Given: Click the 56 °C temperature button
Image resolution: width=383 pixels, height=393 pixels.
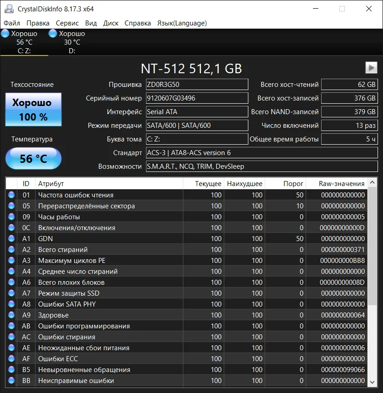Looking at the screenshot, I should (33, 158).
